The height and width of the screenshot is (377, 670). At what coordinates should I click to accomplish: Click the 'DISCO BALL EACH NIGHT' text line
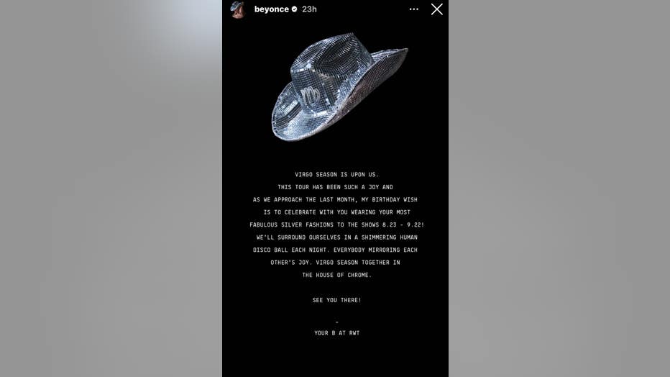[336, 250]
